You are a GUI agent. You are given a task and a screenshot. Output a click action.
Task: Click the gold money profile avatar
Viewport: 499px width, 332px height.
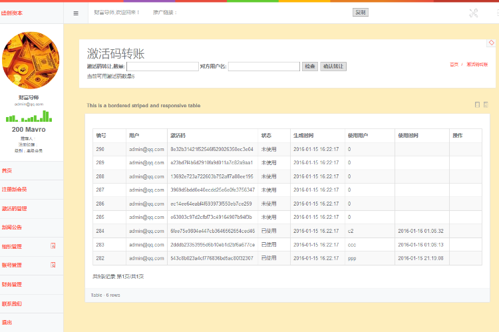(31, 61)
